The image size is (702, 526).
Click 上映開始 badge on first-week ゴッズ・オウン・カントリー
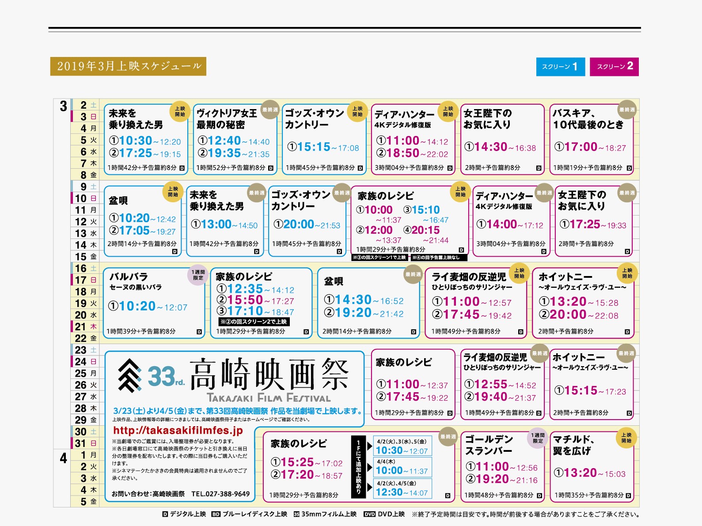[x=357, y=111]
